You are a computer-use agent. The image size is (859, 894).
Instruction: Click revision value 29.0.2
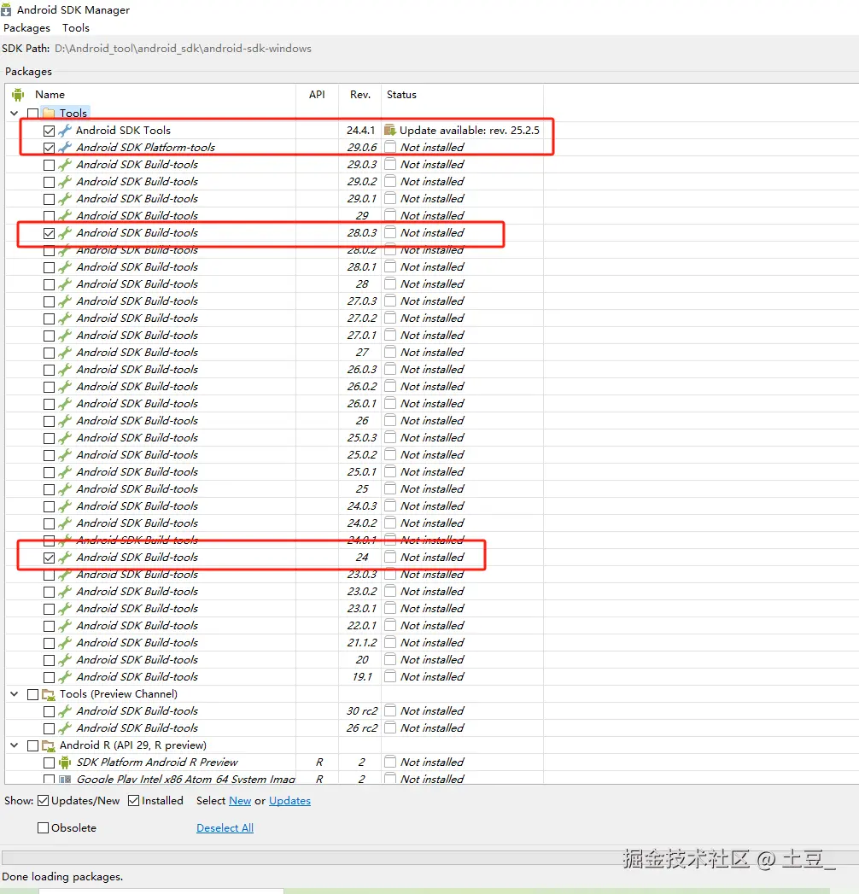click(362, 181)
